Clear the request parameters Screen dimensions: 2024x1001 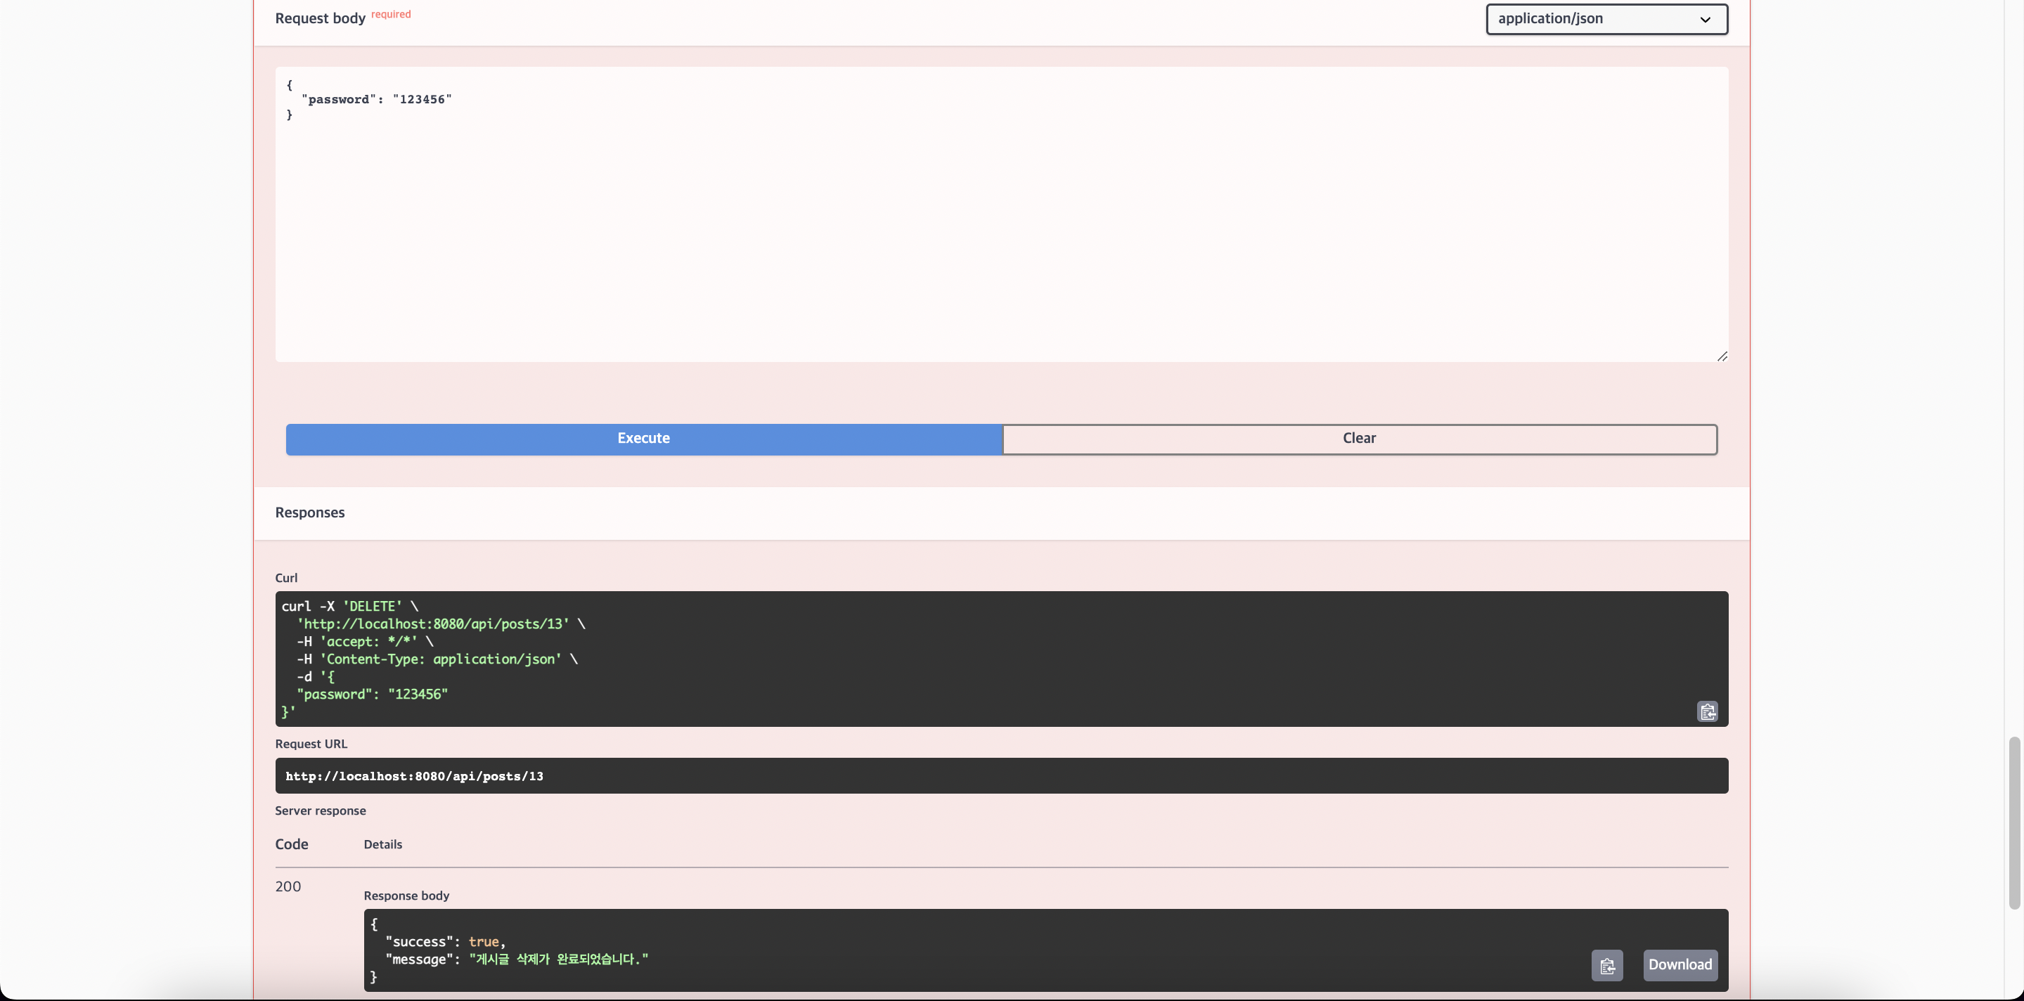tap(1359, 439)
